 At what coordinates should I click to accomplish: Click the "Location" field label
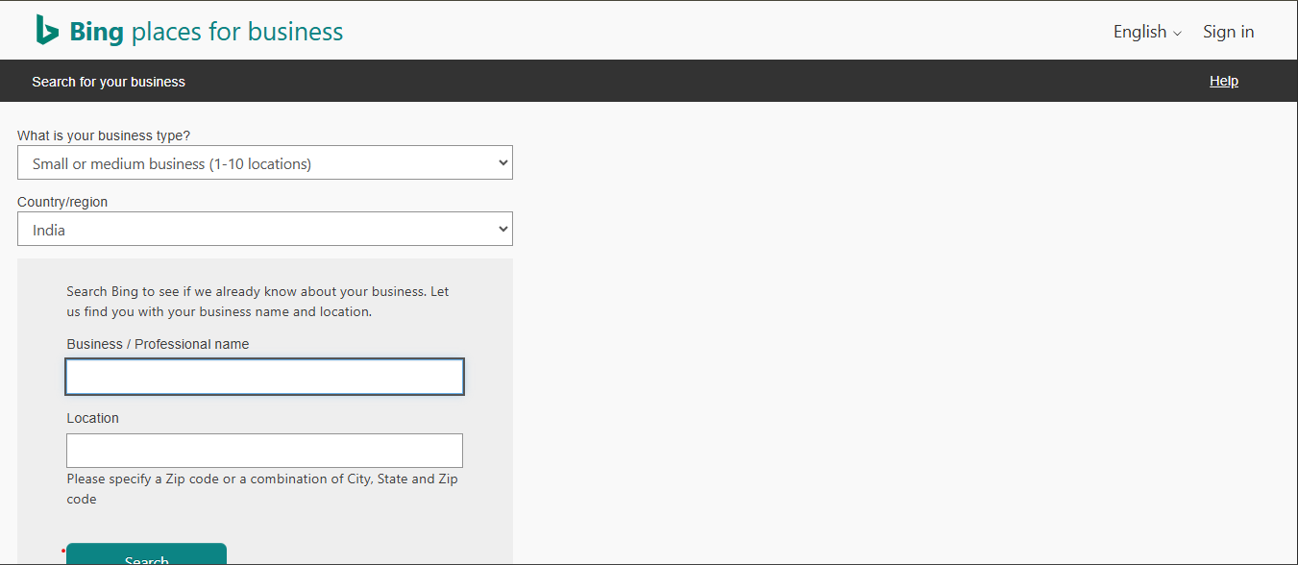click(93, 418)
